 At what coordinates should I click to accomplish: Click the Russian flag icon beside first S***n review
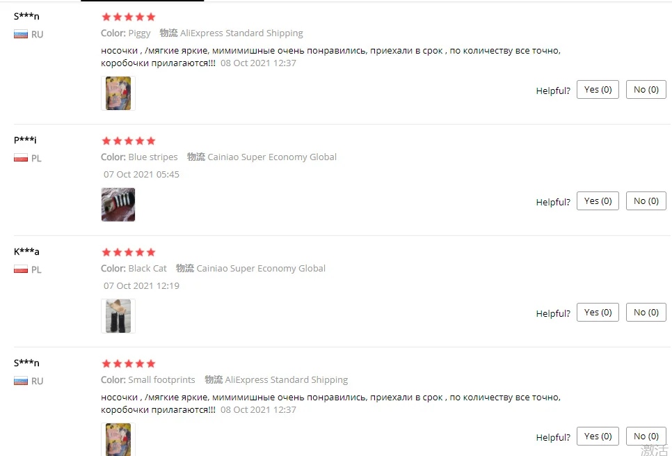coord(21,34)
